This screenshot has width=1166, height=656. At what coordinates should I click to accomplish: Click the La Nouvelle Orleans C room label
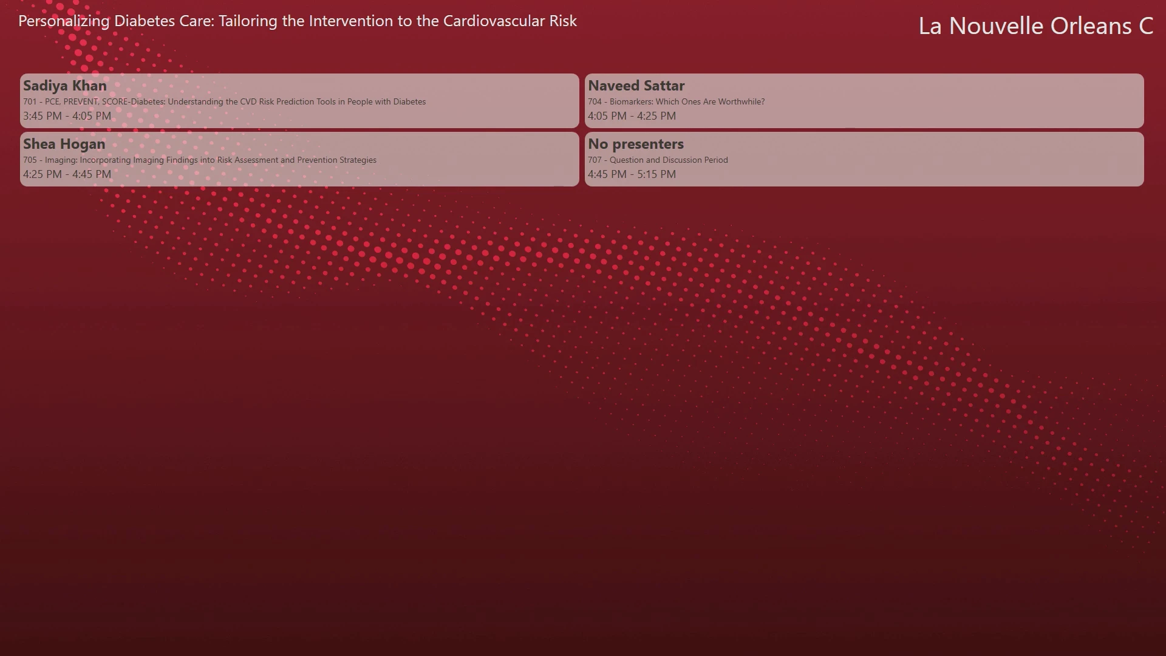1036,26
